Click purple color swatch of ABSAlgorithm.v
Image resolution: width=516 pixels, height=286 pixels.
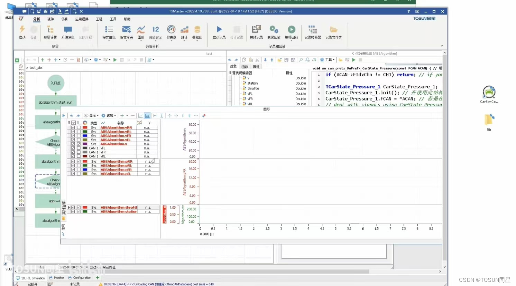(x=85, y=144)
